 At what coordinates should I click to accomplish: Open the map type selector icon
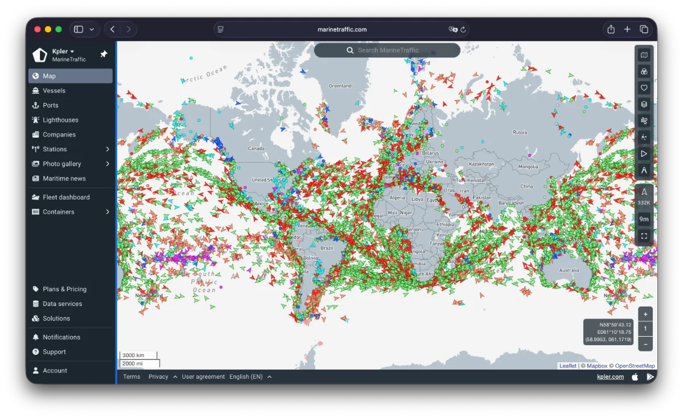(644, 55)
